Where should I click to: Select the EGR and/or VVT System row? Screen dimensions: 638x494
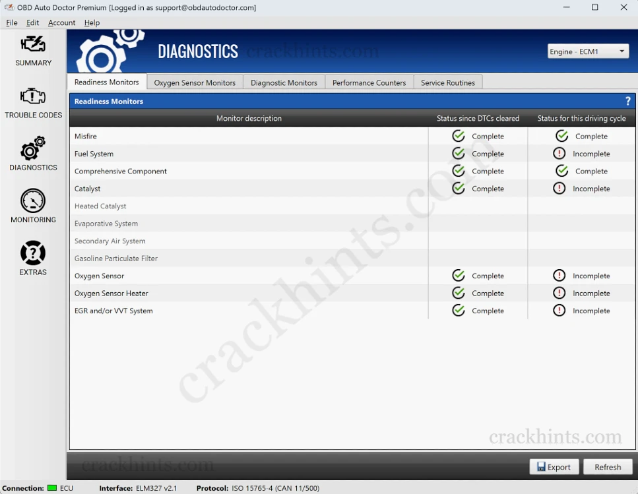[x=113, y=311]
